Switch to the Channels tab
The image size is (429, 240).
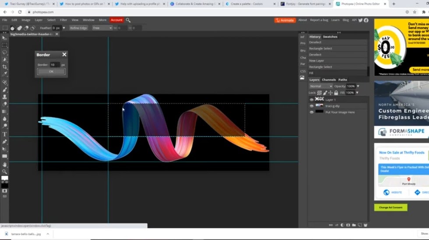(x=329, y=80)
